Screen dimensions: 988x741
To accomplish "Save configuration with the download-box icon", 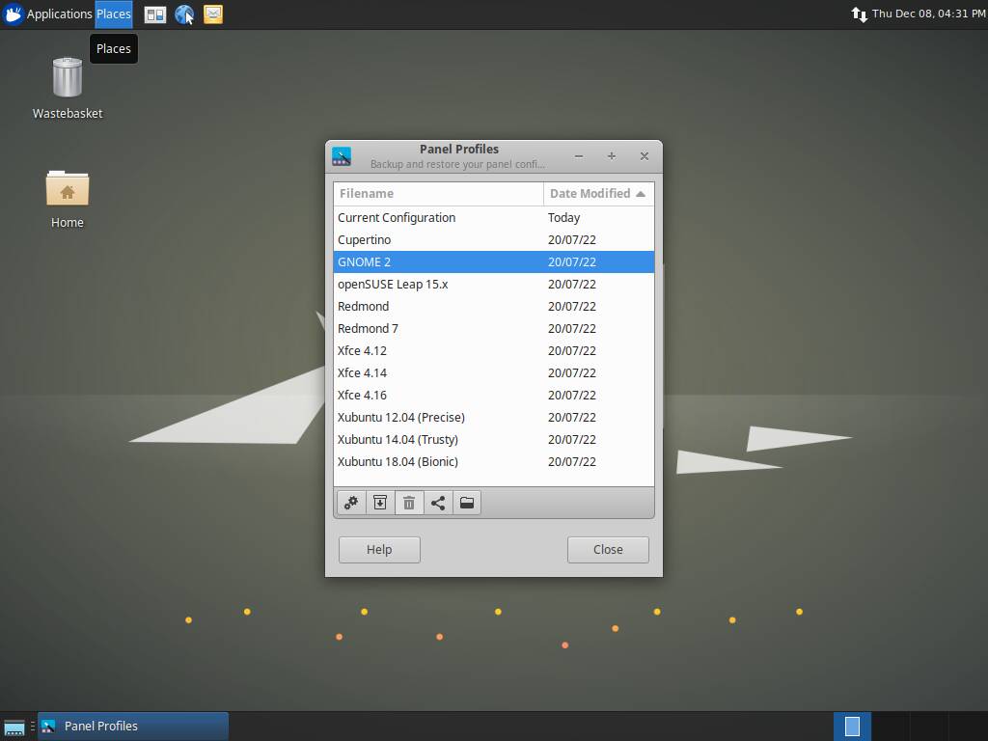I will point(380,503).
